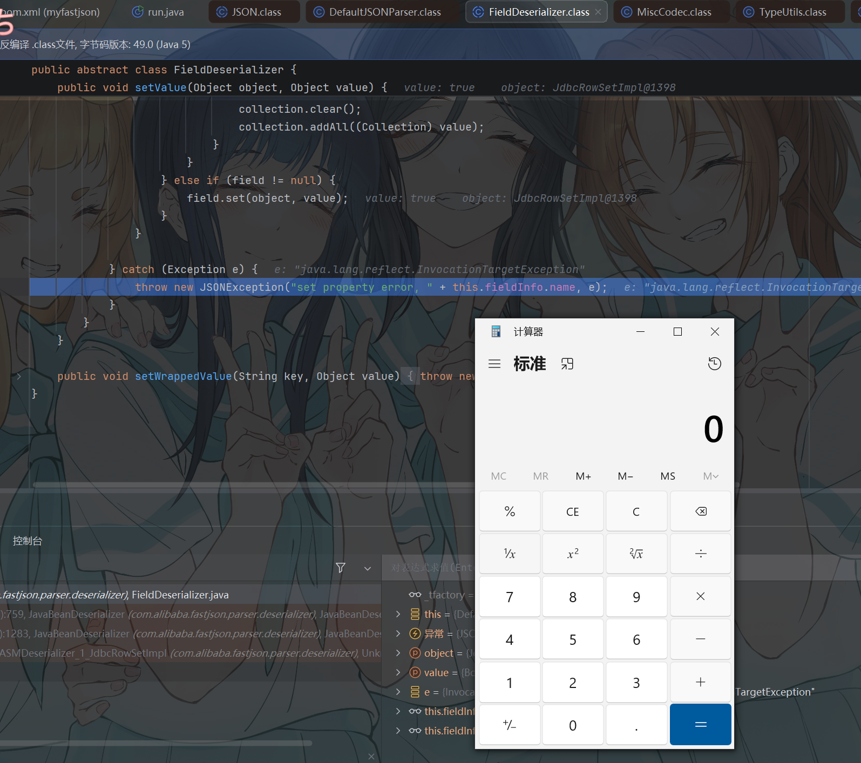The height and width of the screenshot is (763, 861).
Task: Click the MS memory store button
Action: [x=668, y=476]
